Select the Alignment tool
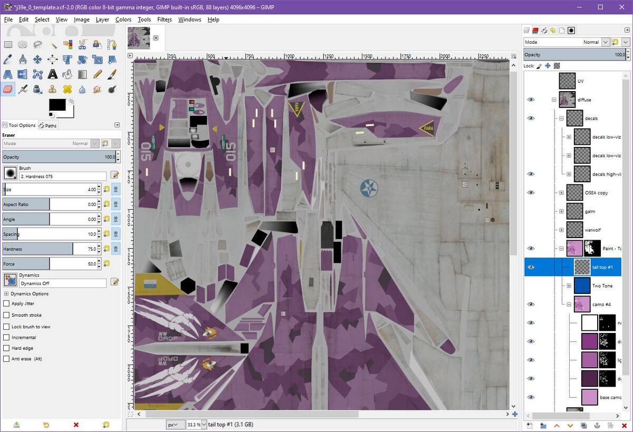Viewport: 633px width, 432px height. [x=53, y=60]
